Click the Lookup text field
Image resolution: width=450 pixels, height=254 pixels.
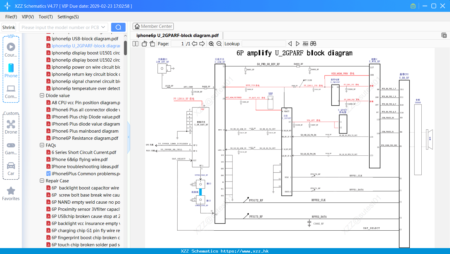(264, 44)
